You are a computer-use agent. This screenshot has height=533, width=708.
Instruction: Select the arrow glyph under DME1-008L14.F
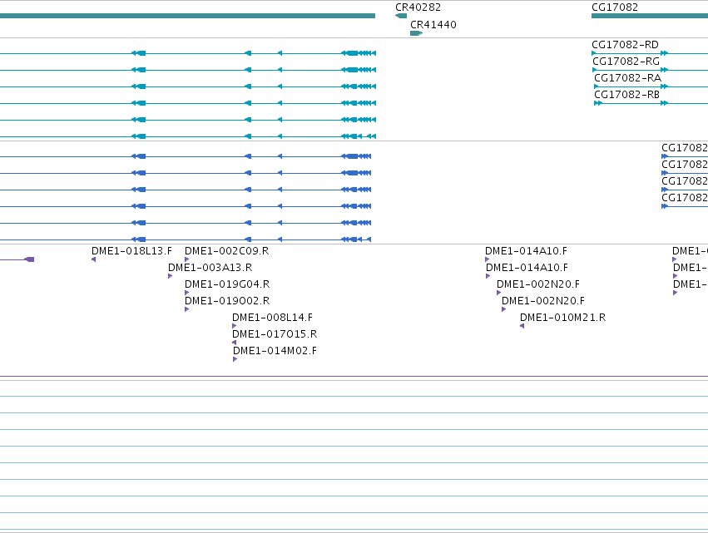point(235,326)
